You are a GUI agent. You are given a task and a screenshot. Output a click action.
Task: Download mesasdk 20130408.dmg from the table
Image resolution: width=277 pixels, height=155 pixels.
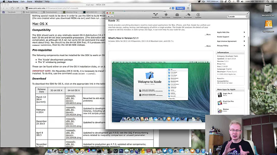coord(73,134)
